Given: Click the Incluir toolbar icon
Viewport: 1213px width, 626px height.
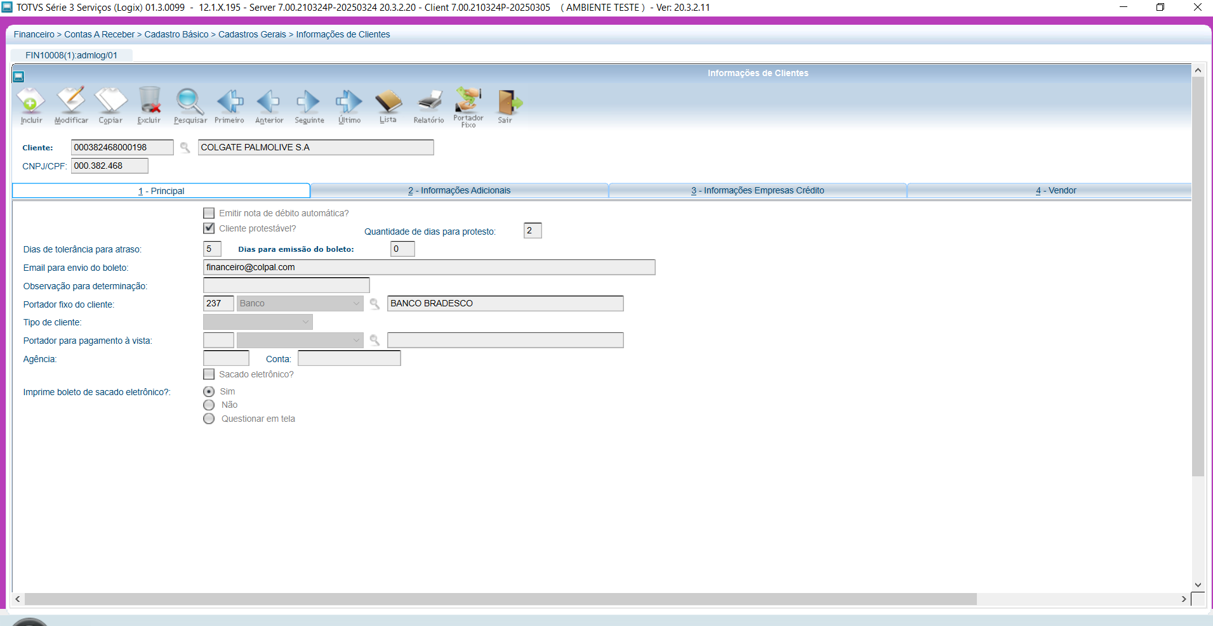Looking at the screenshot, I should tap(31, 105).
